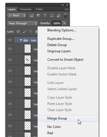107x137 pixels.
Task: Hide the layer with black stroke thumbnail
Action: 10,60
